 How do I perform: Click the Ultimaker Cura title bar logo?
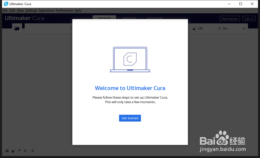coord(6,4)
